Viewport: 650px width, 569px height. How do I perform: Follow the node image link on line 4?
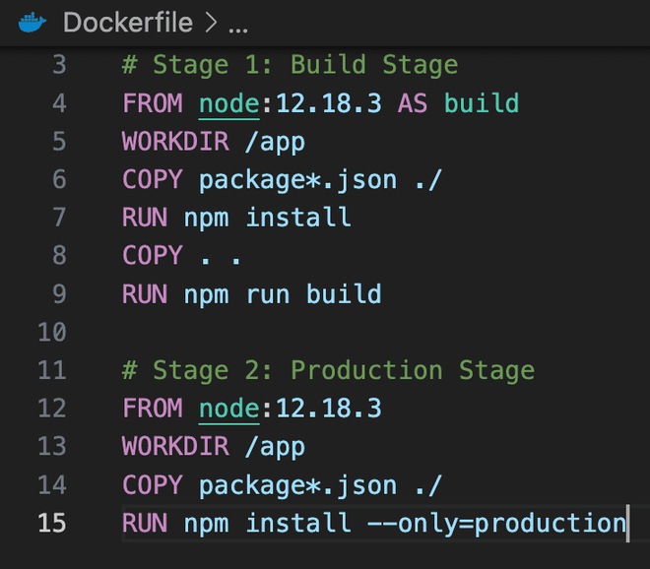228,103
